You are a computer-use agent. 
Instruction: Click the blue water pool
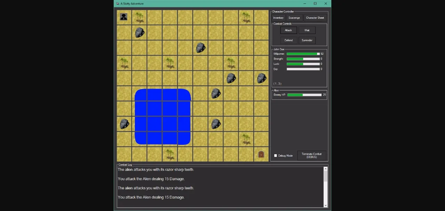(162, 116)
